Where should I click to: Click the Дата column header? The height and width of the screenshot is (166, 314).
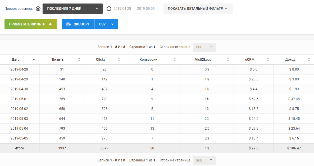pyautogui.click(x=16, y=60)
